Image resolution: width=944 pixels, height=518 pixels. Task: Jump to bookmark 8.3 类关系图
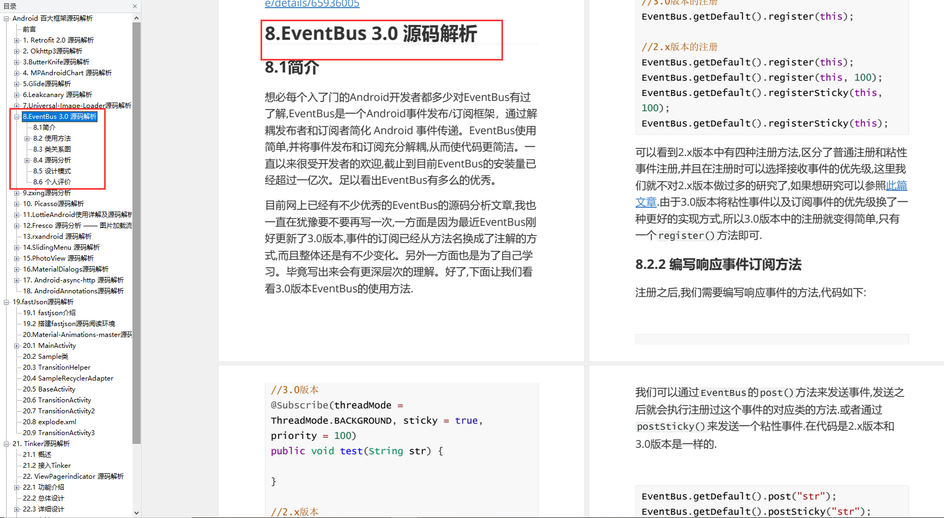(x=52, y=149)
